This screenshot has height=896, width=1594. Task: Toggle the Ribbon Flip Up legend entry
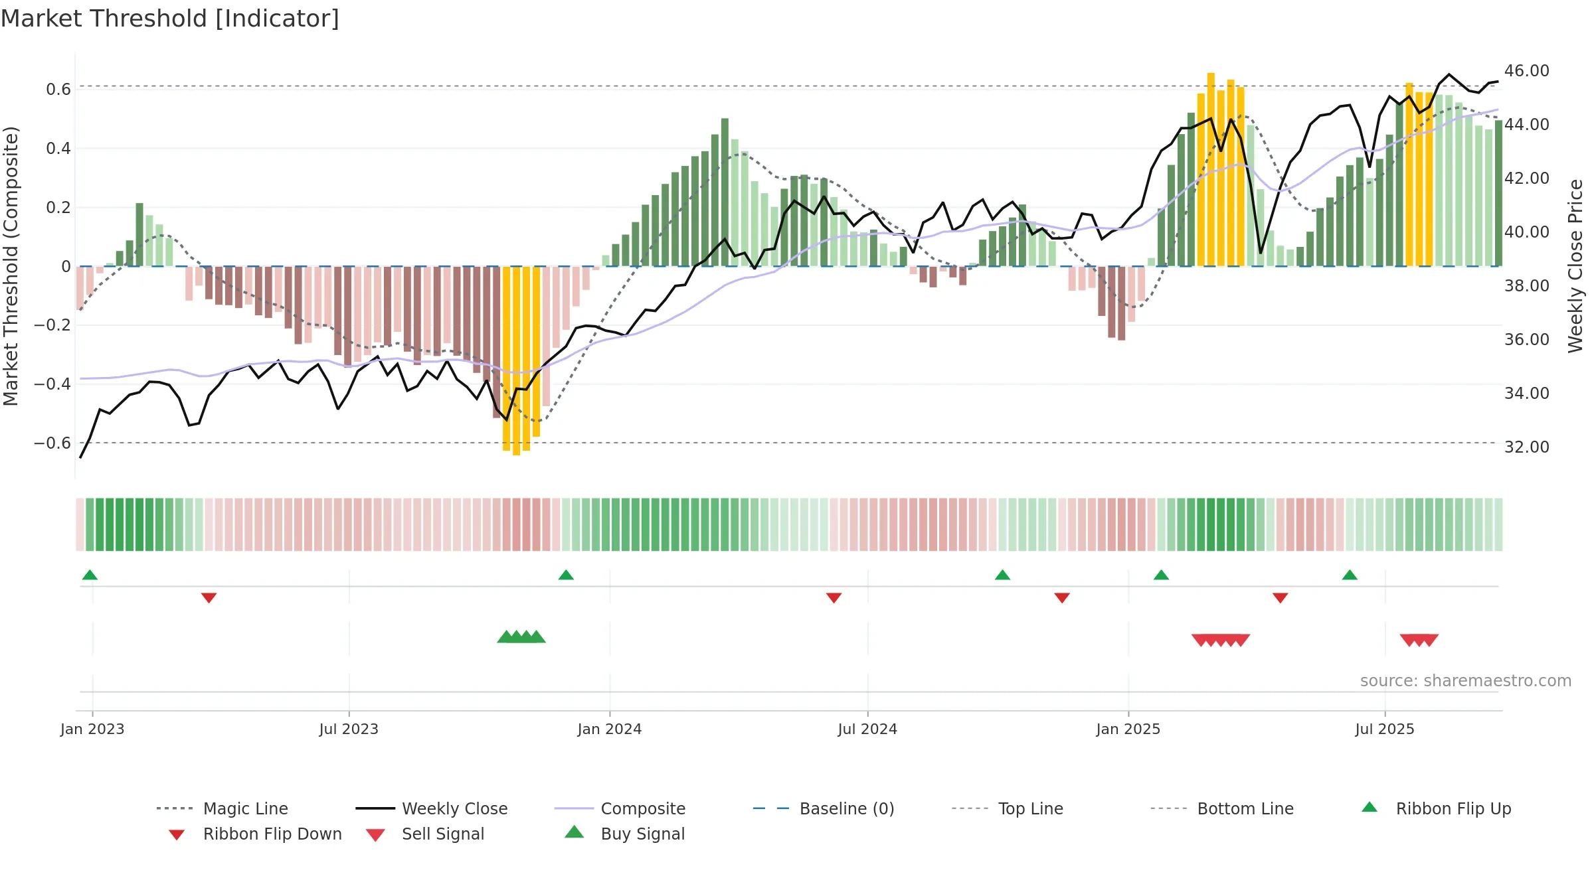[1437, 808]
